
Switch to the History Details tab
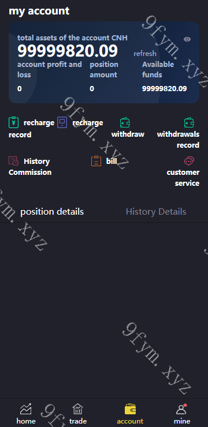[x=156, y=212]
